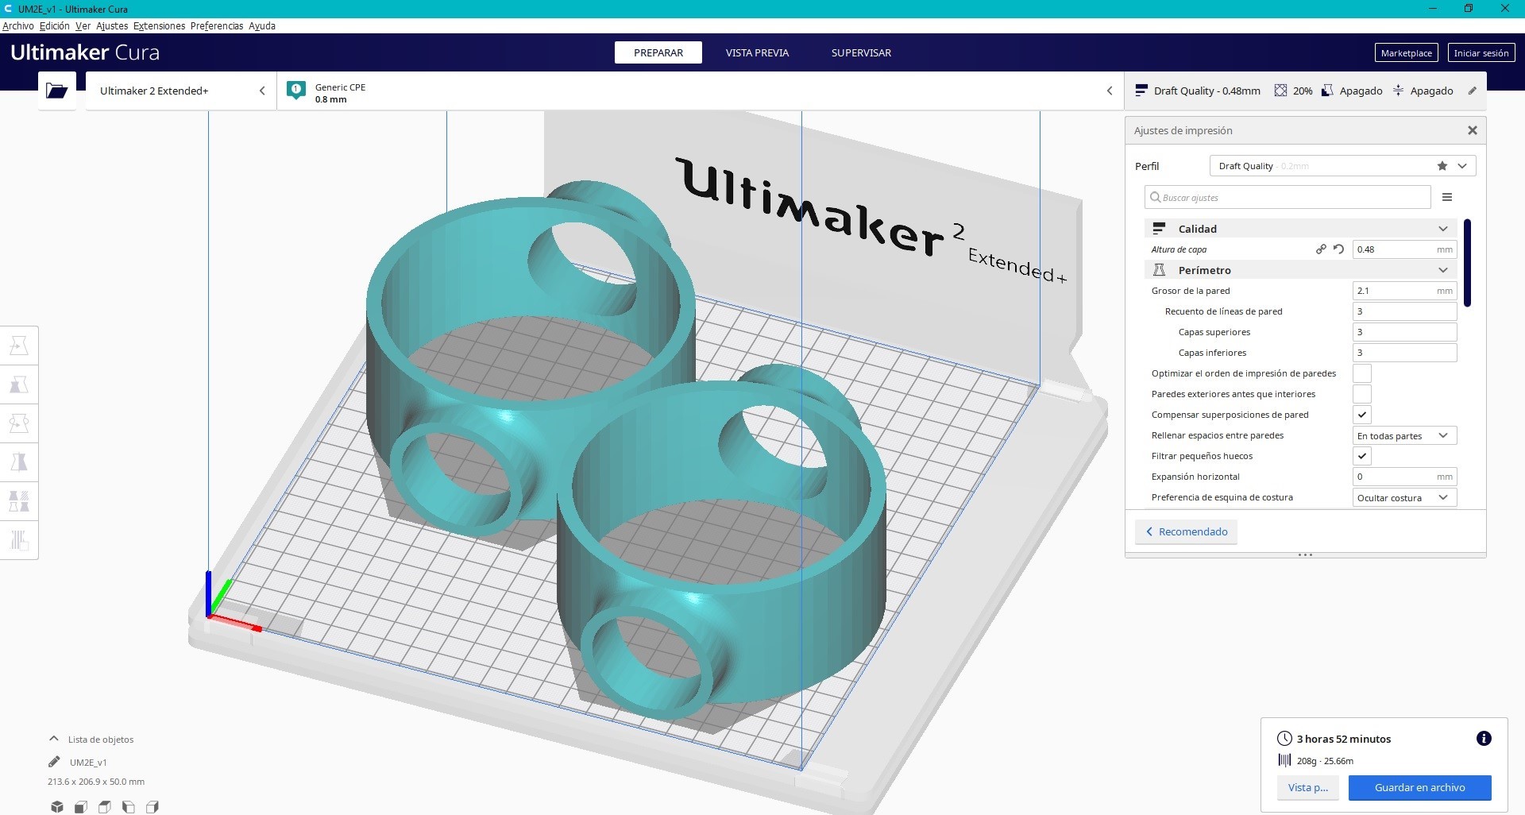
Task: Click the adhesion Apagado icon
Action: pos(1399,91)
